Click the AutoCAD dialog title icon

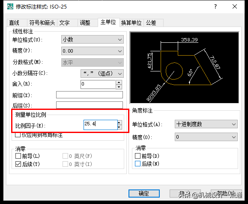point(10,6)
